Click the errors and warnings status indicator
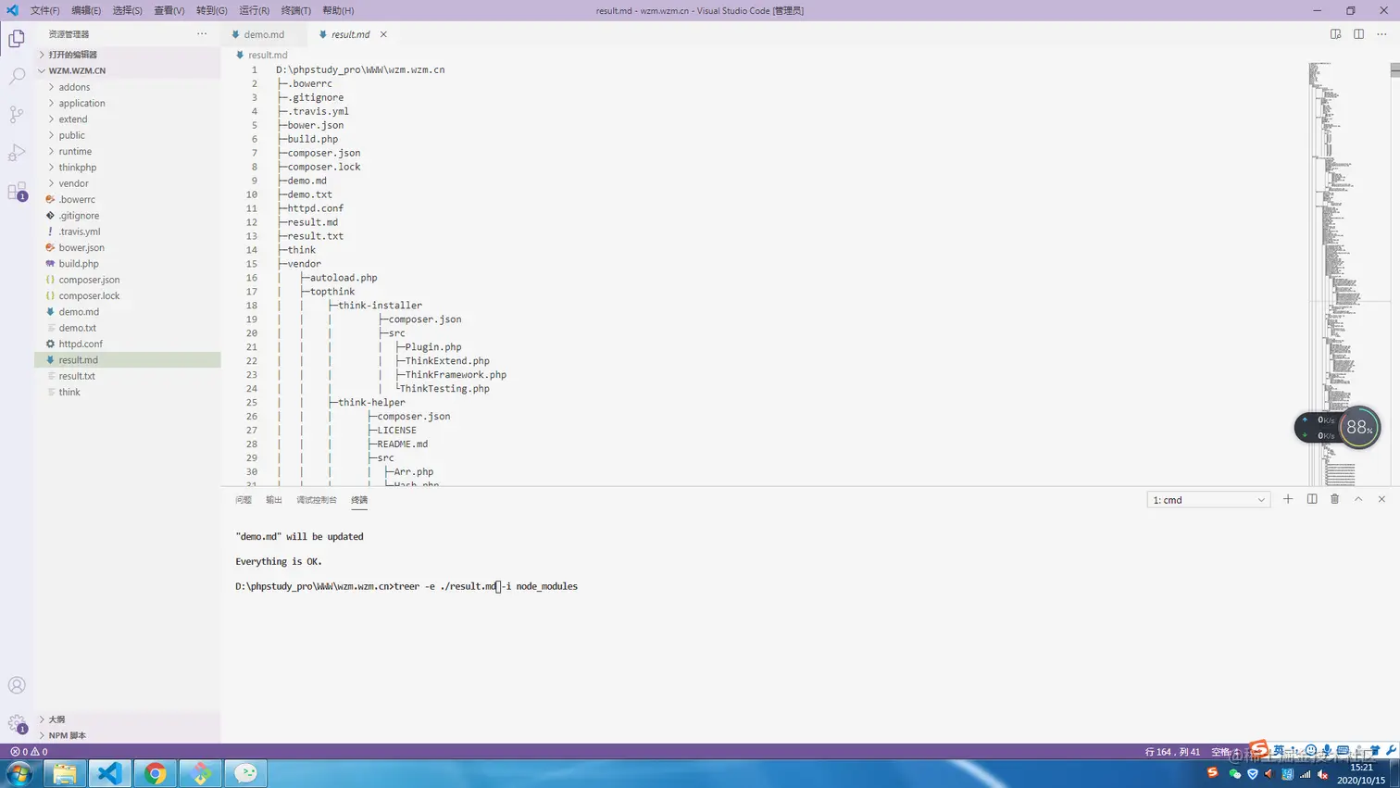This screenshot has width=1400, height=788. 29,752
